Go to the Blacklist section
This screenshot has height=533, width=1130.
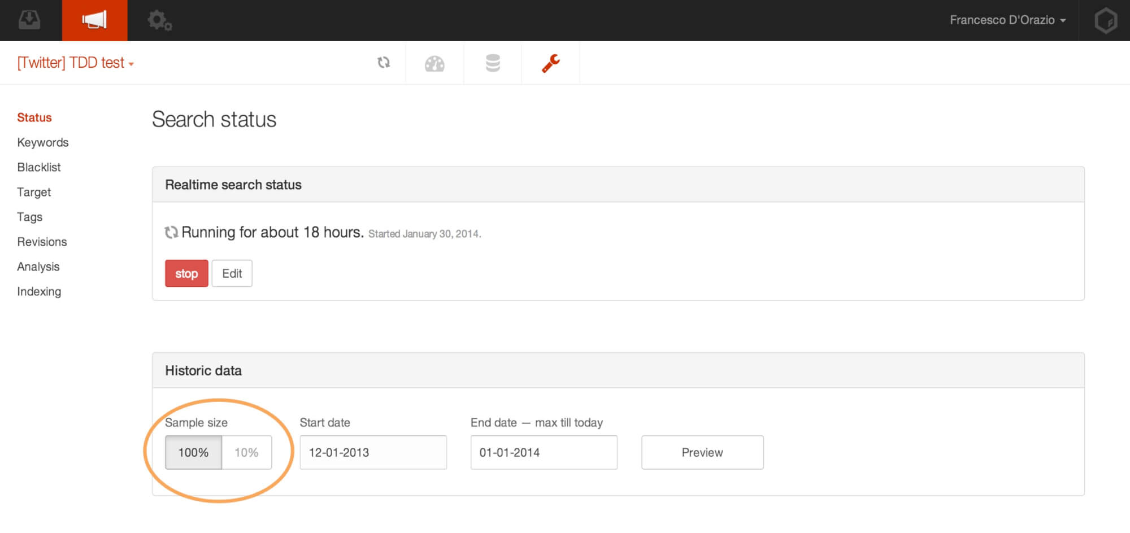39,167
